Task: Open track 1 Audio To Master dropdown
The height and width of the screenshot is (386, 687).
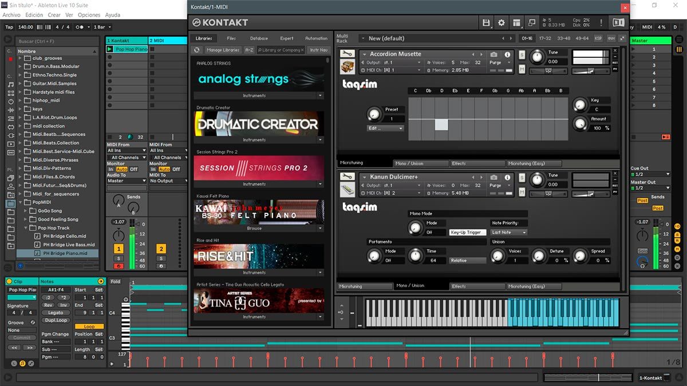Action: [x=127, y=181]
